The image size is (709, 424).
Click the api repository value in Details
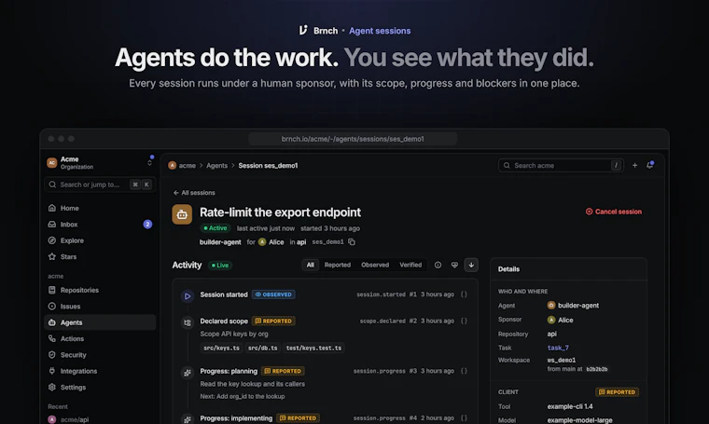(552, 335)
